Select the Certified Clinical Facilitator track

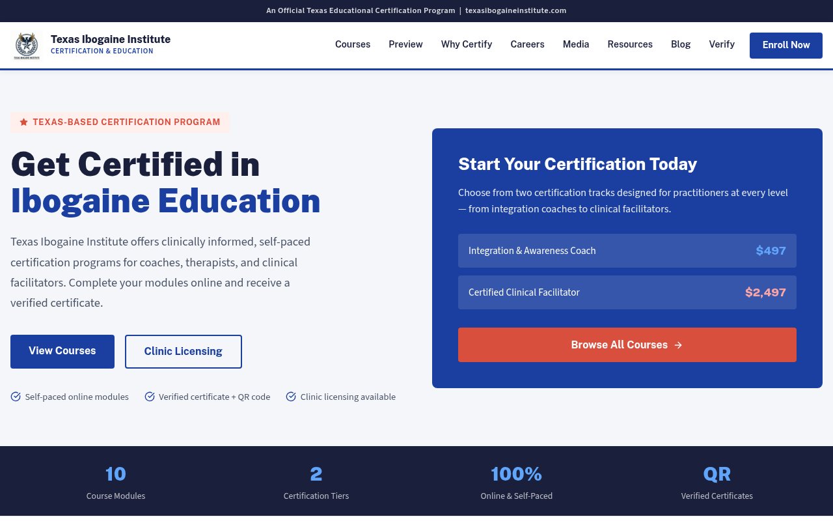pyautogui.click(x=627, y=292)
